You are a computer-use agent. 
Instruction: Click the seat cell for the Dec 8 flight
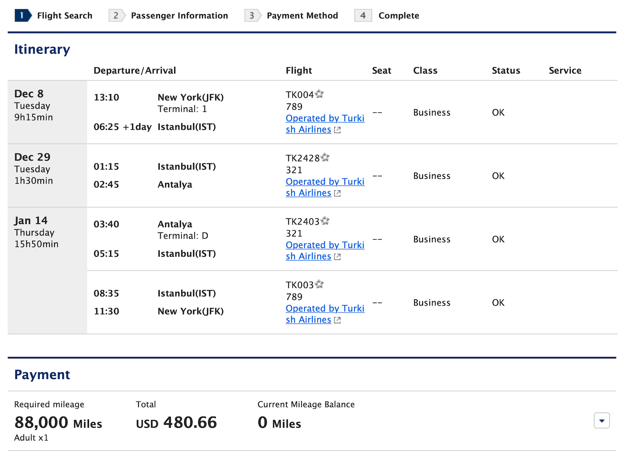(x=377, y=112)
